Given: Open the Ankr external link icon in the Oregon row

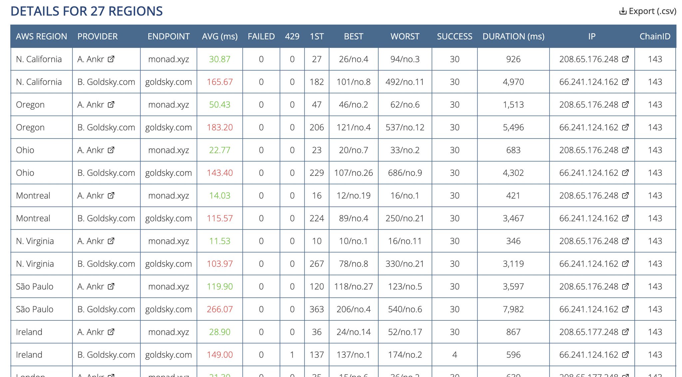Looking at the screenshot, I should point(111,105).
